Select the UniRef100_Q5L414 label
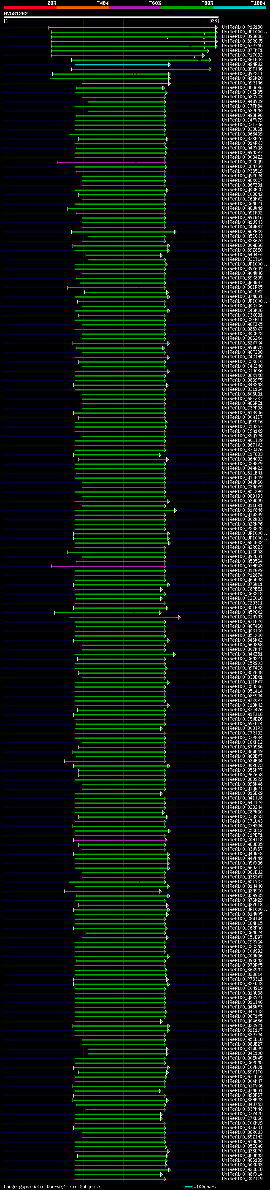The width and height of the screenshot is (270, 1190). 242,691
